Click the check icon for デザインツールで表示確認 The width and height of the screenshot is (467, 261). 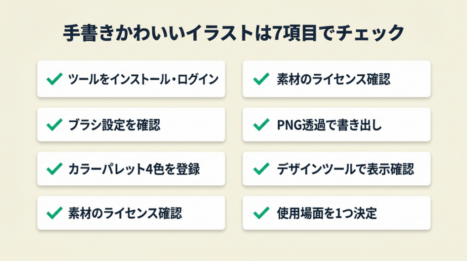(260, 169)
